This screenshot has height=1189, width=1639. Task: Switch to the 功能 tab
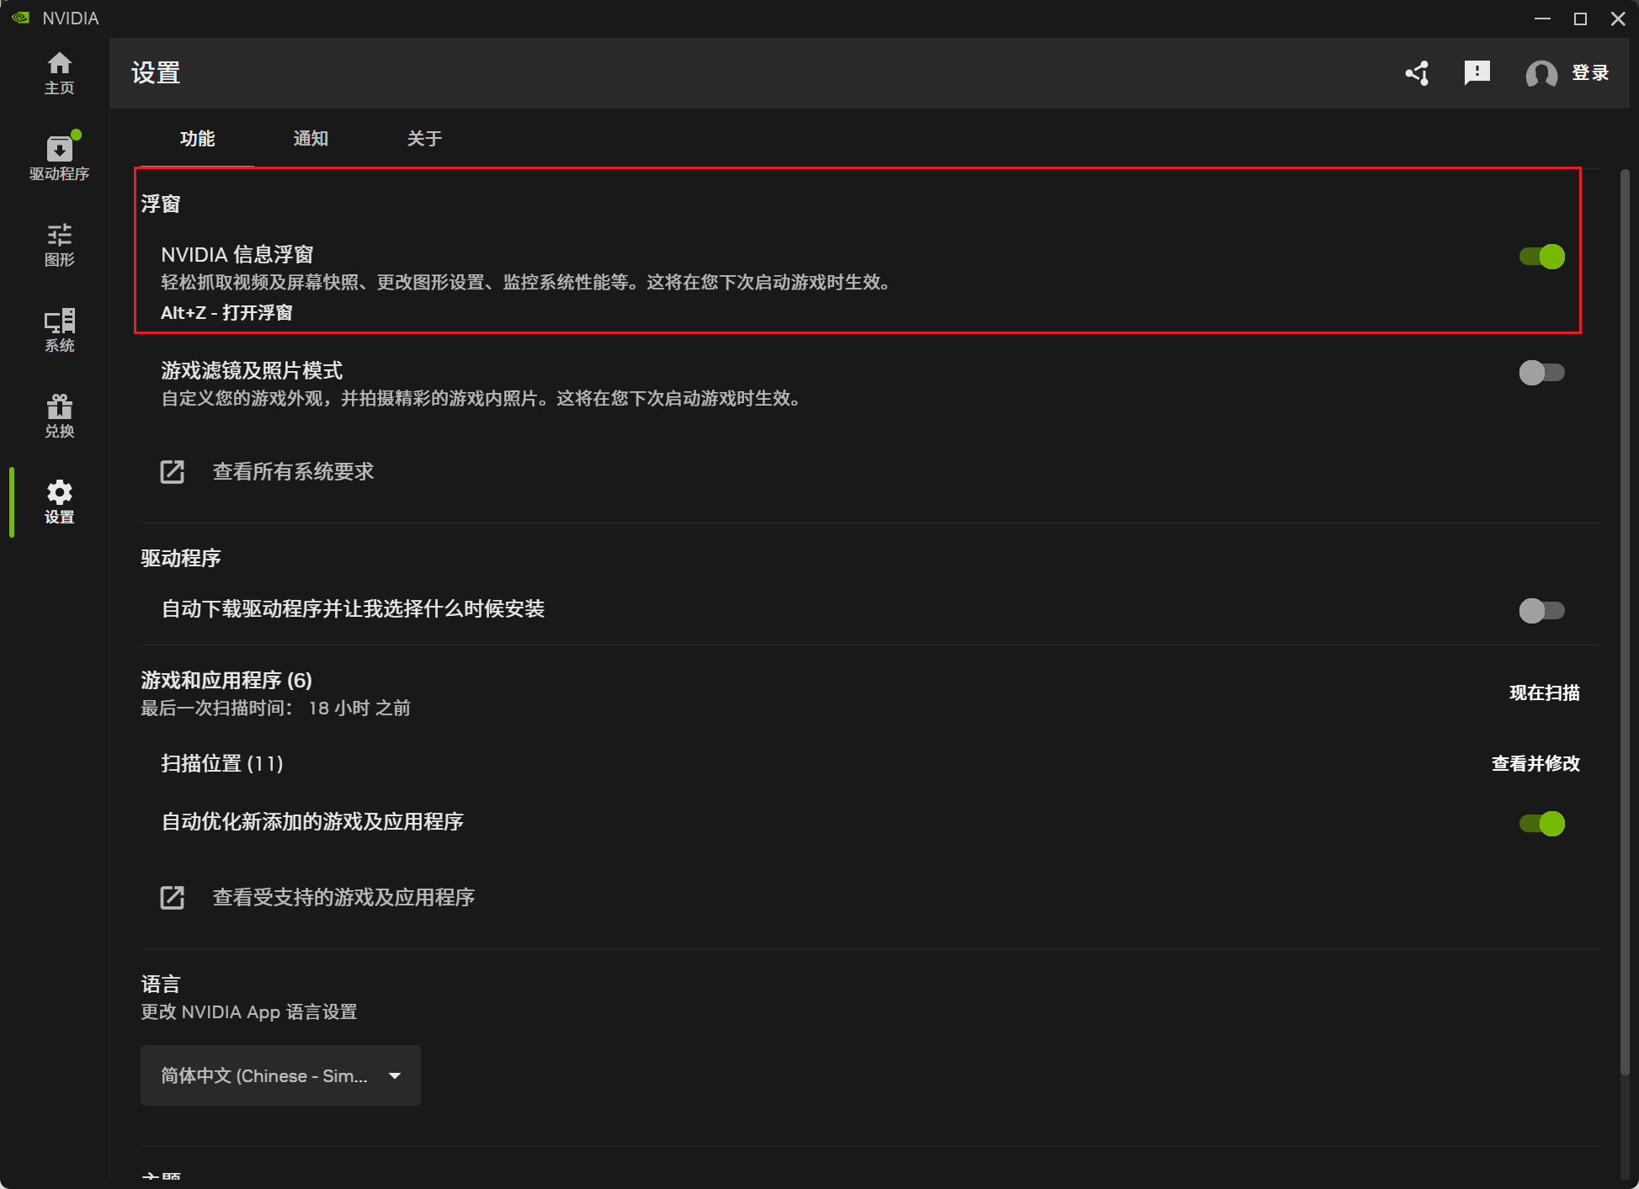(x=197, y=139)
